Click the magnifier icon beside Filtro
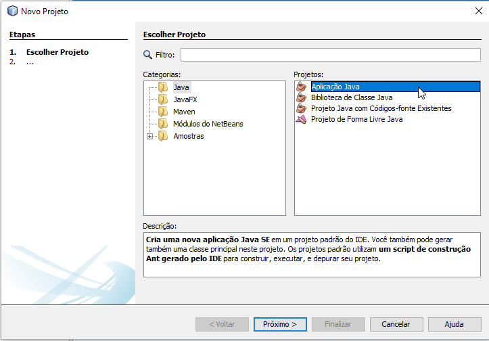Viewport: 489px width, 341px height. click(148, 55)
